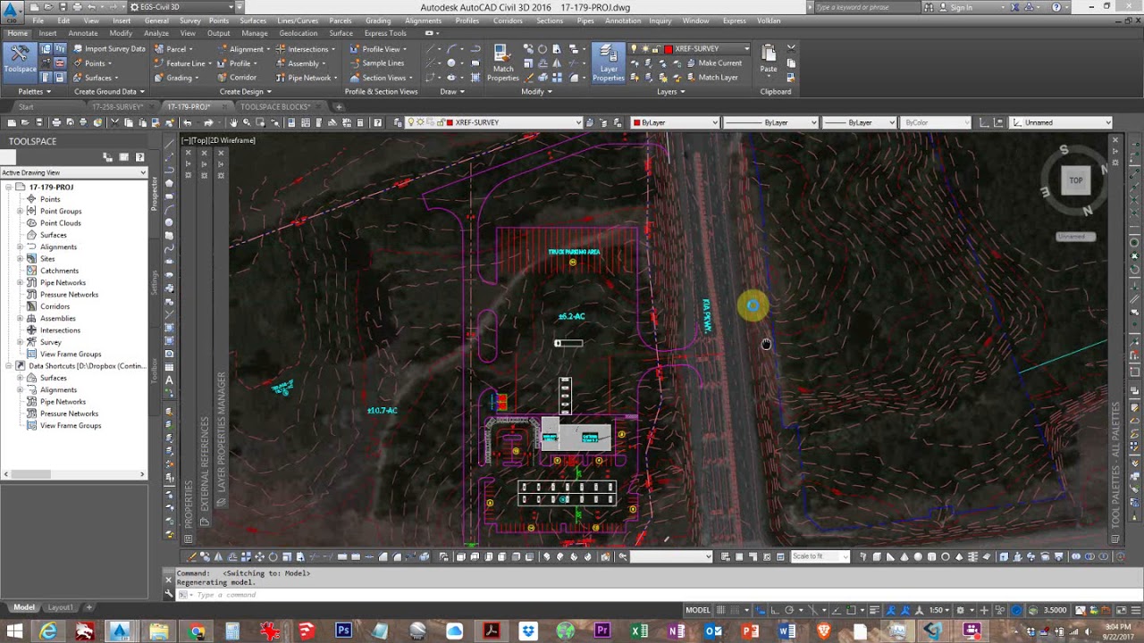This screenshot has width=1144, height=643.
Task: Expand the Survey tree node
Action: click(x=20, y=342)
